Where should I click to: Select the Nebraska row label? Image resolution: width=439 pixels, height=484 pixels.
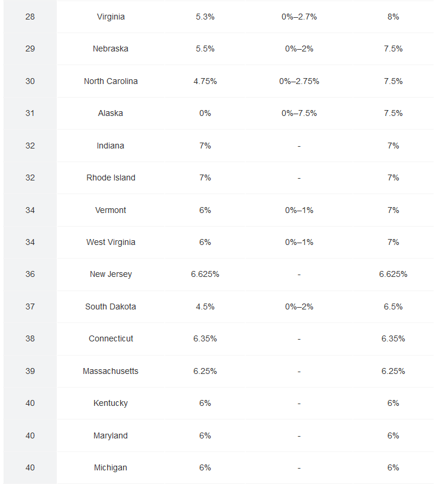[x=111, y=49]
